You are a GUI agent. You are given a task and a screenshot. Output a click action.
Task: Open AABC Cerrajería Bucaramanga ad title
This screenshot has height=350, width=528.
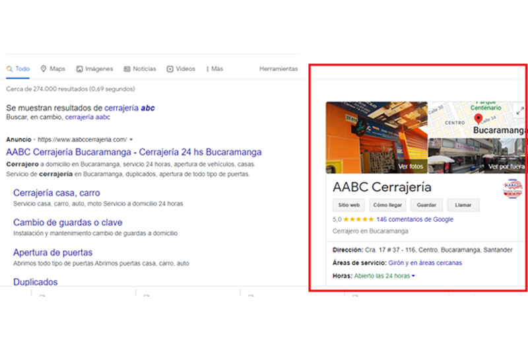(134, 152)
